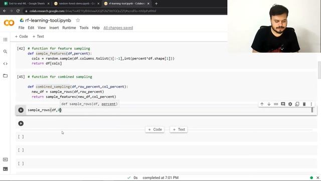The width and height of the screenshot is (321, 181).
Task: Copy link to the active cell
Action: [276, 104]
